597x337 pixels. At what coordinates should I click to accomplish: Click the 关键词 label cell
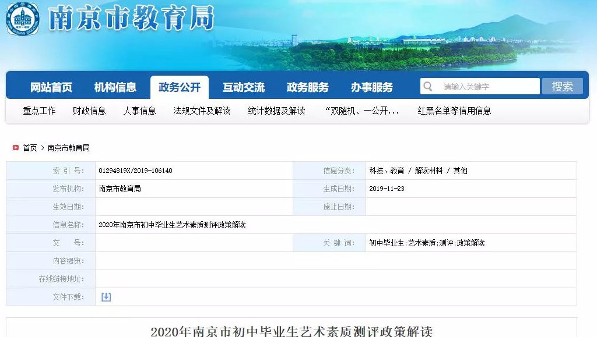click(x=329, y=243)
